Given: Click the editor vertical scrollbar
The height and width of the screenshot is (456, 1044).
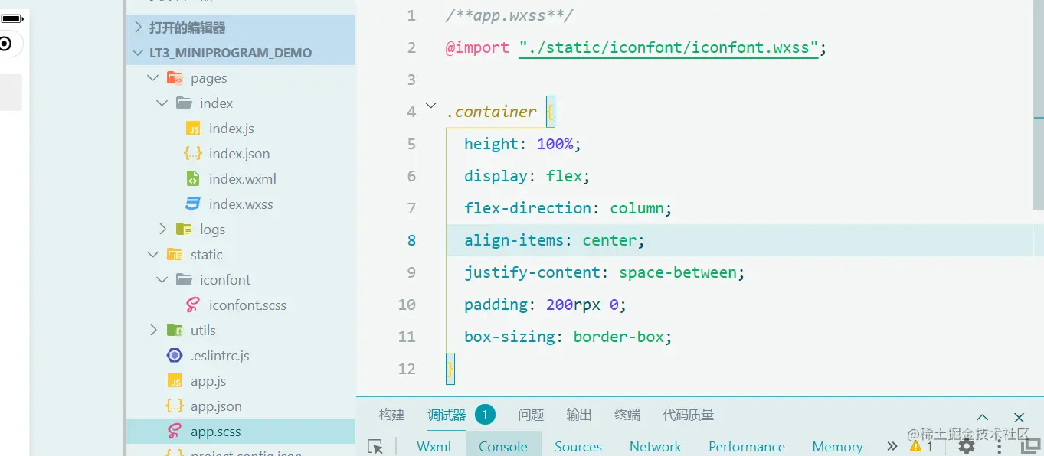Looking at the screenshot, I should click(x=1039, y=105).
